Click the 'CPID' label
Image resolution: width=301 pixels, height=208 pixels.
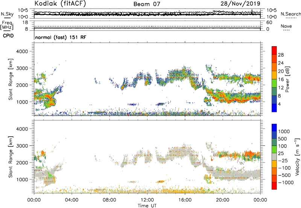click(8, 36)
